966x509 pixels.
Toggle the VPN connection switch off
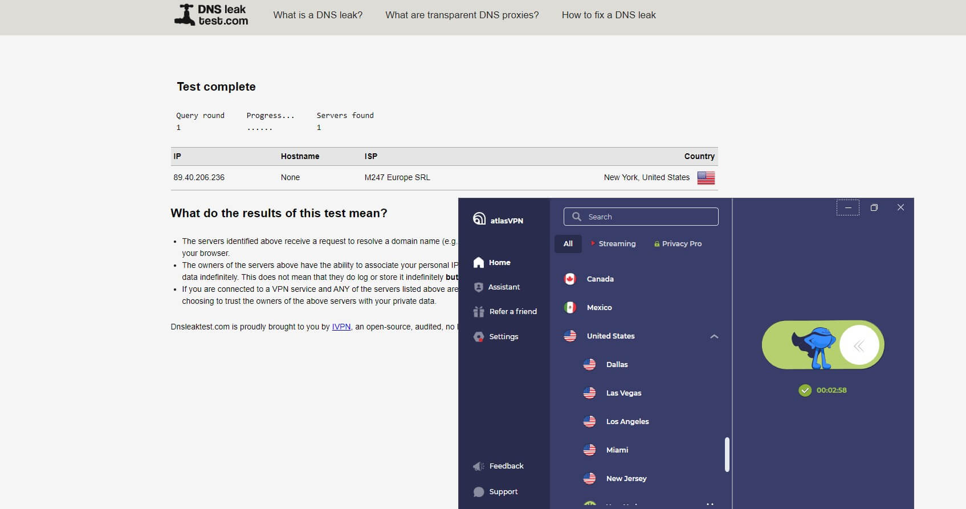tap(823, 345)
